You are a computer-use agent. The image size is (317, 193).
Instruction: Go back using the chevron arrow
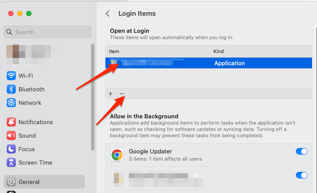(x=108, y=13)
